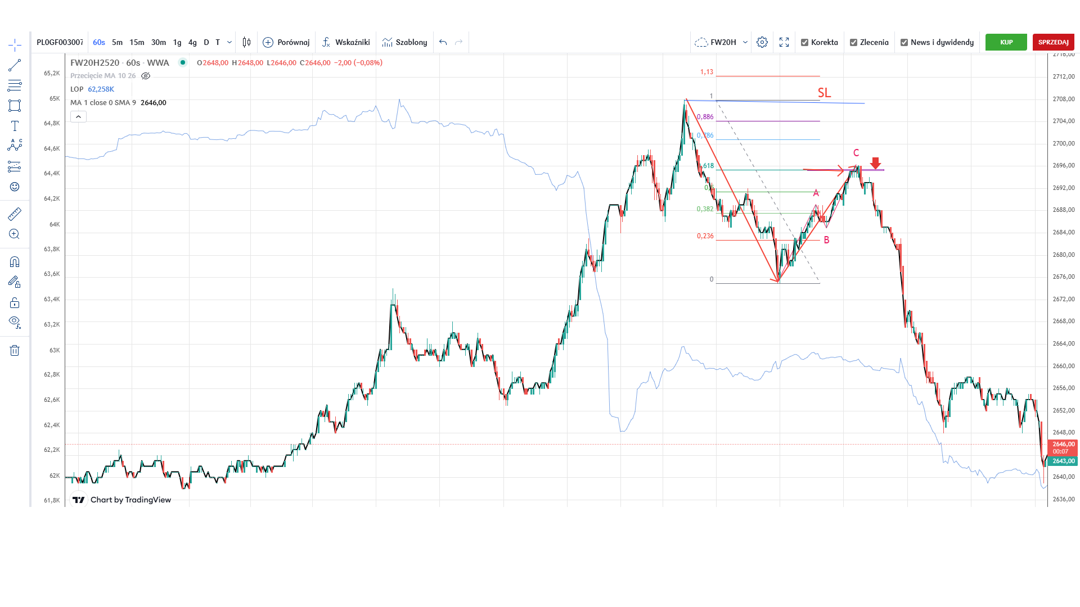Viewport: 1080px width, 607px height.
Task: Toggle stay in drawing mode
Action: pyautogui.click(x=15, y=282)
